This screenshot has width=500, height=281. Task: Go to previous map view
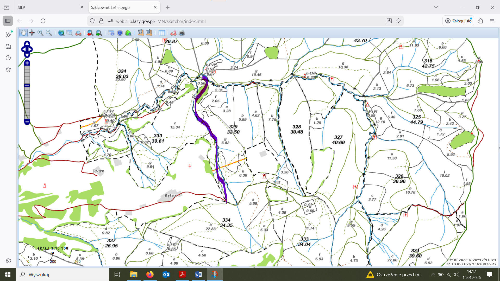coord(90,33)
